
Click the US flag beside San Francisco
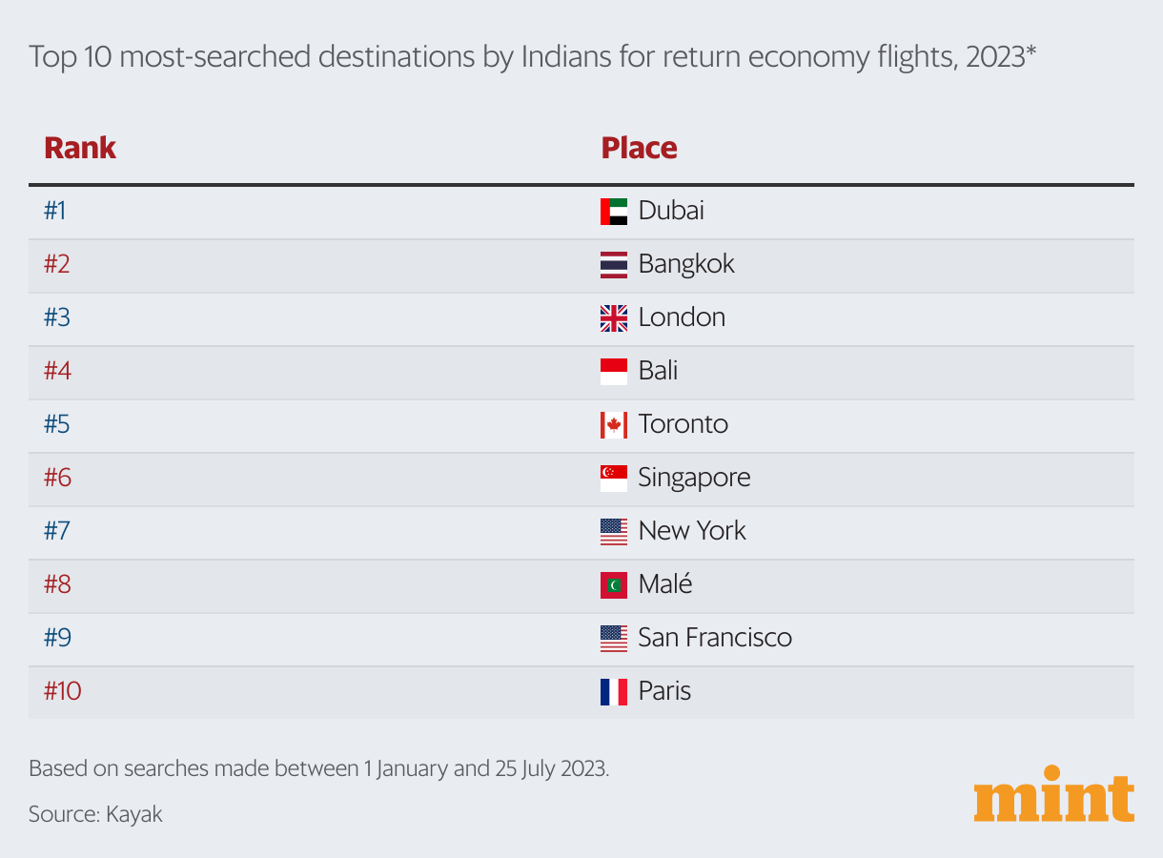click(x=613, y=638)
